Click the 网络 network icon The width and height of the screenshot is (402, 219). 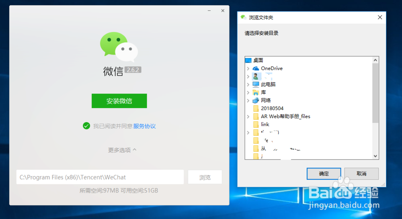(x=256, y=100)
